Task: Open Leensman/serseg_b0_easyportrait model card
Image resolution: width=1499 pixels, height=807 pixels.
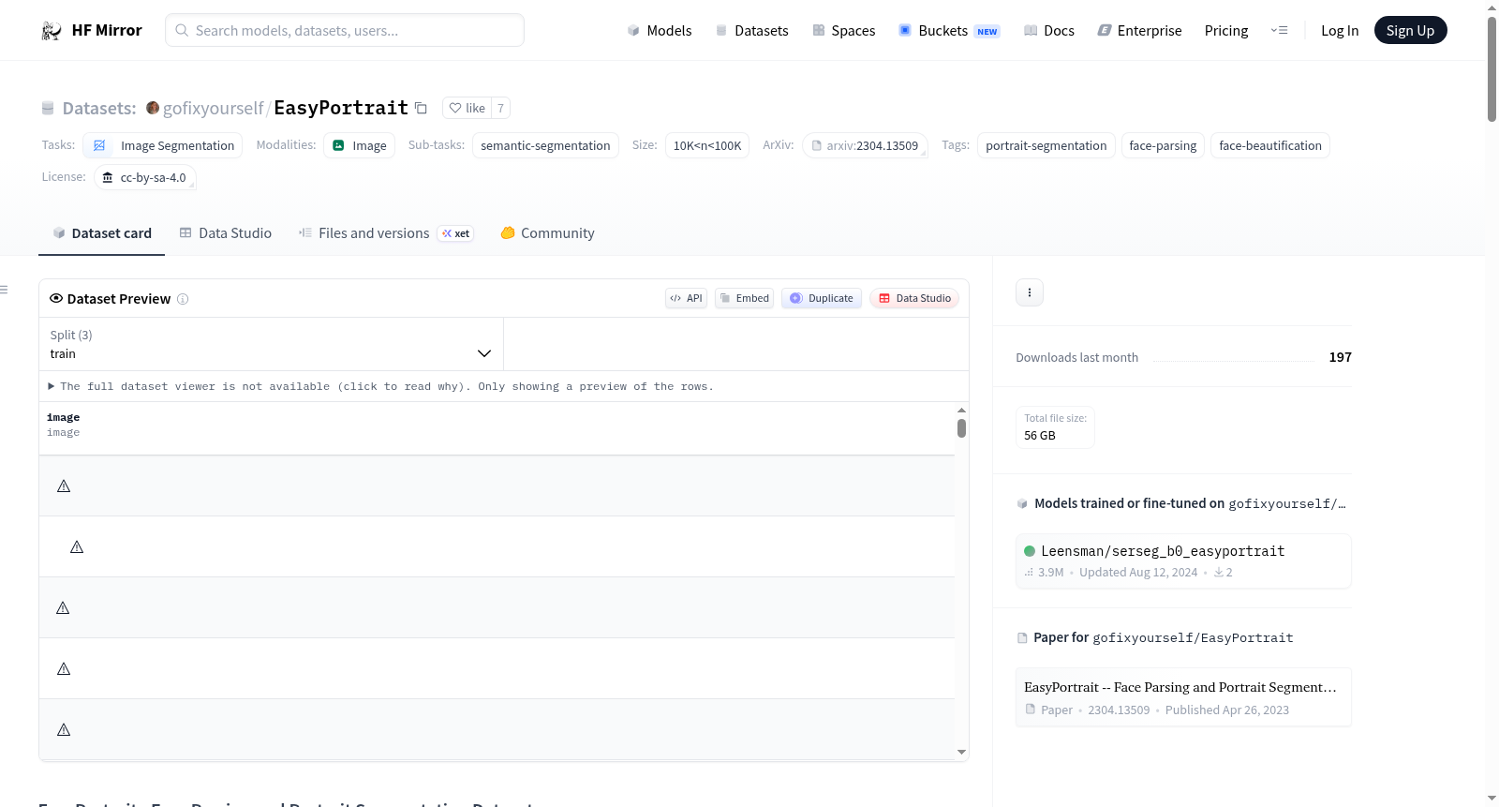Action: tap(1183, 560)
